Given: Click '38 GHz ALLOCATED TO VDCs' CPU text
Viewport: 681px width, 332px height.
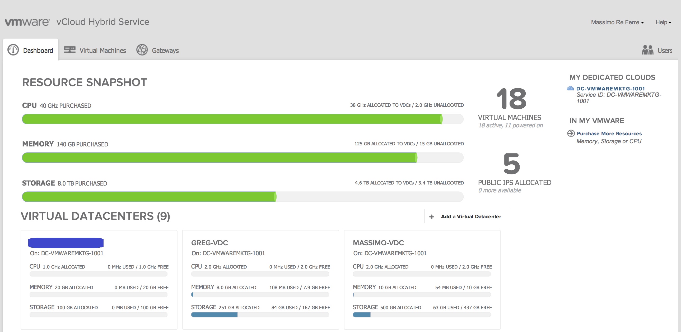Looking at the screenshot, I should click(380, 105).
